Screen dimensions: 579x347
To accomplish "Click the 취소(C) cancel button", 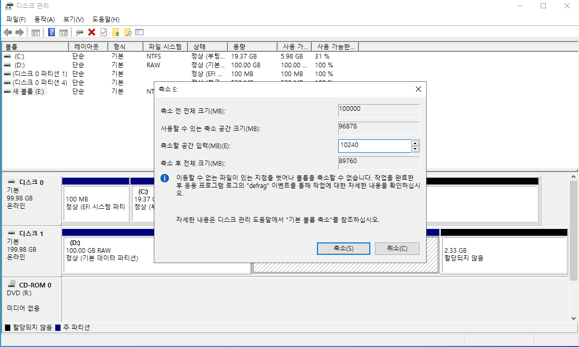I will coord(397,249).
